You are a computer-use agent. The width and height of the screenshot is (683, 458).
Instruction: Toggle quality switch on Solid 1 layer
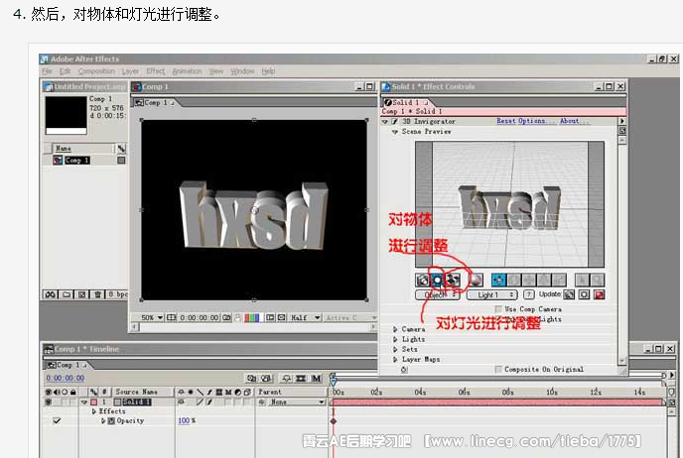(200, 402)
